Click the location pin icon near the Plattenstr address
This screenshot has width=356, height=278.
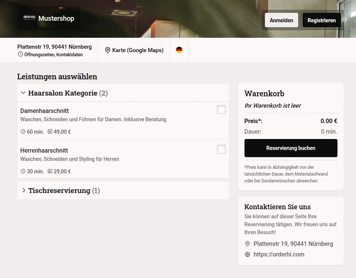click(248, 244)
